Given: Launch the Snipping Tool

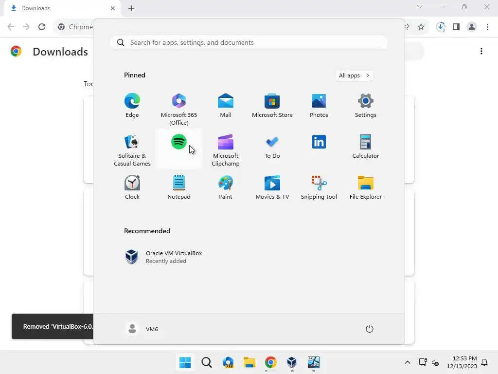Looking at the screenshot, I should (x=319, y=187).
